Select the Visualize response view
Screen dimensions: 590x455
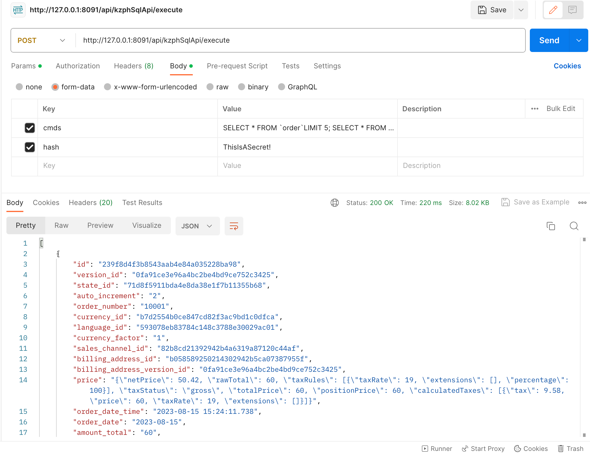coord(147,225)
